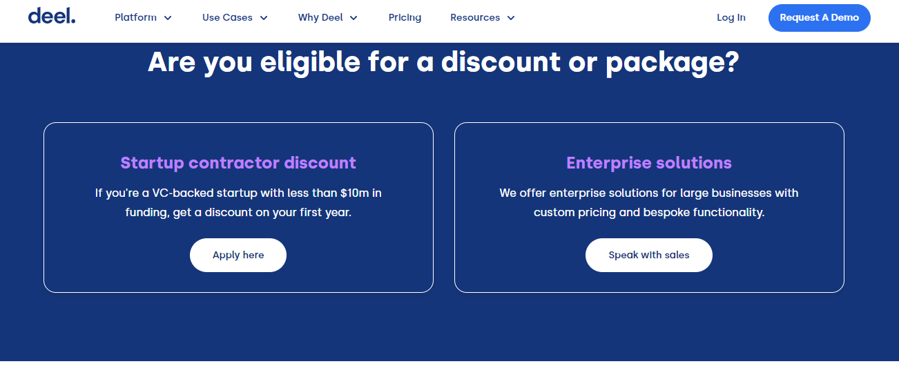Click the VC-backed startup description text
Screen dimensions: 899x375
pyautogui.click(x=238, y=202)
